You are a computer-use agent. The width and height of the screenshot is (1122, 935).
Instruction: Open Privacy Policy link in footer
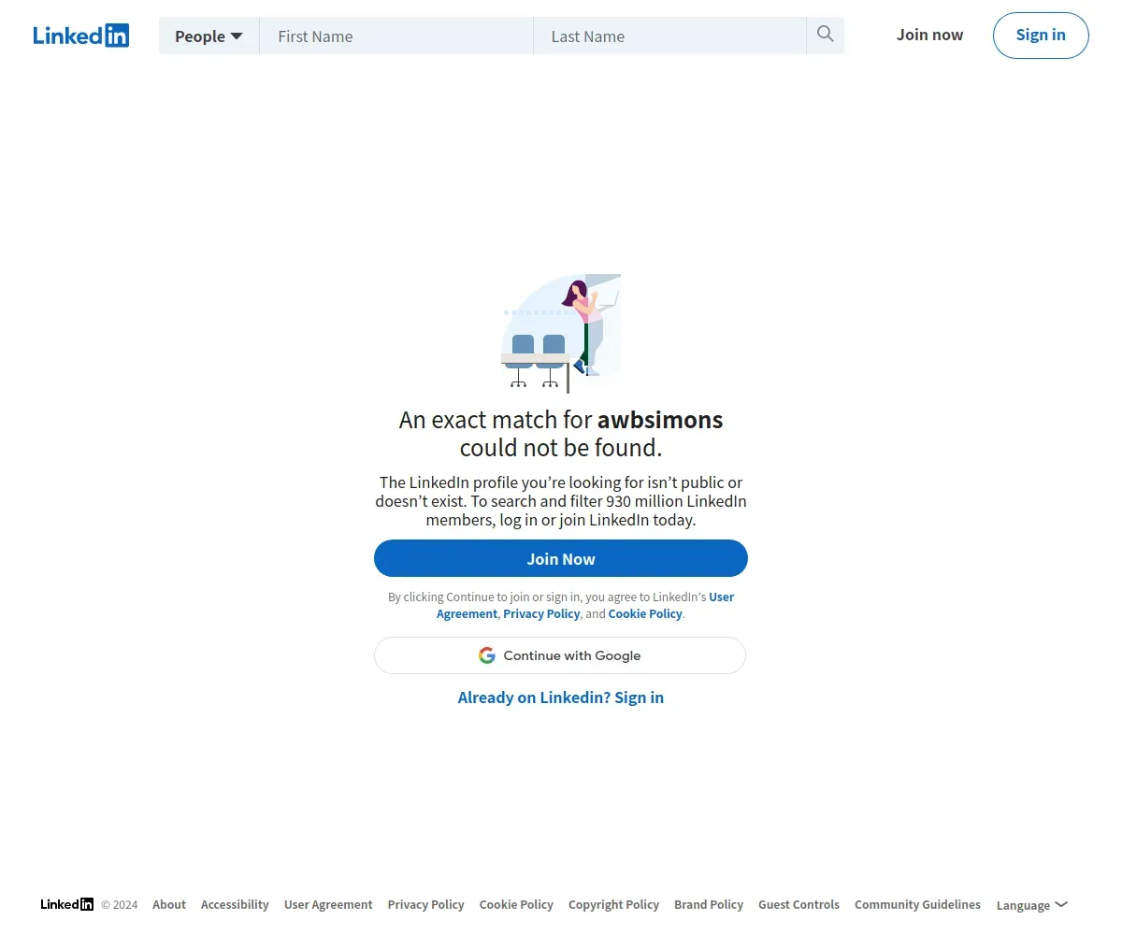425,904
